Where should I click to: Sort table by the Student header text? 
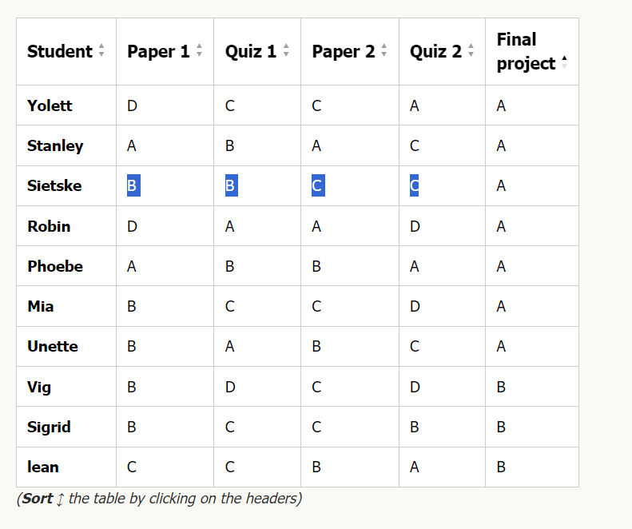59,51
